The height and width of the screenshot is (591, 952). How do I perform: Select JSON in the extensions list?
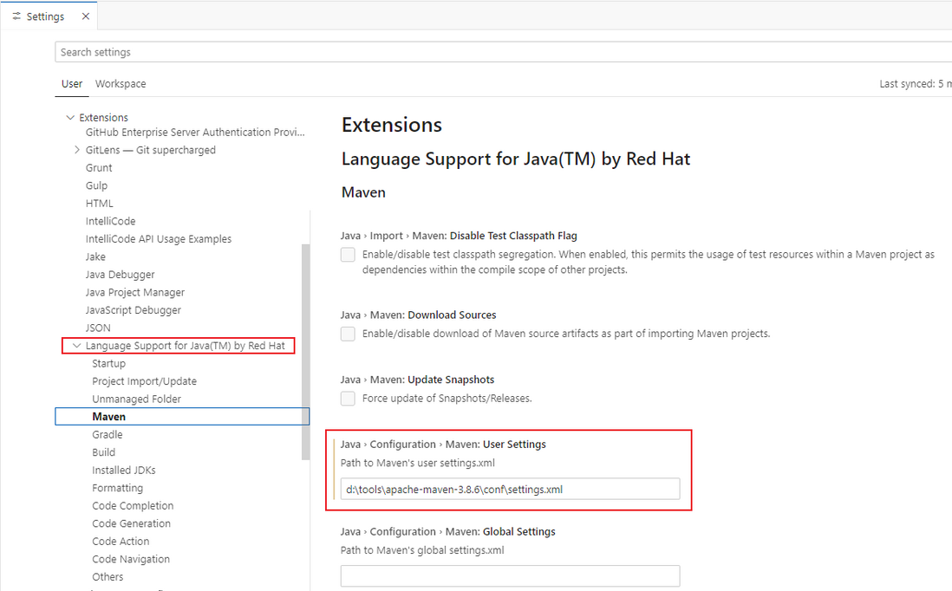tap(98, 328)
